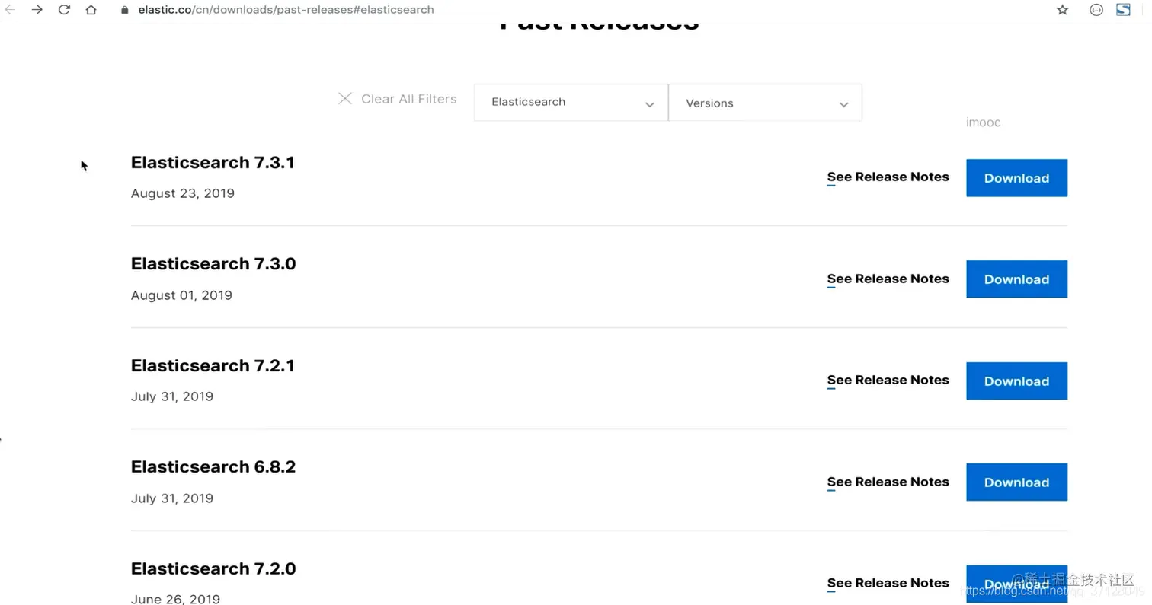
Task: Download Elasticsearch 7.3.1
Action: point(1016,178)
